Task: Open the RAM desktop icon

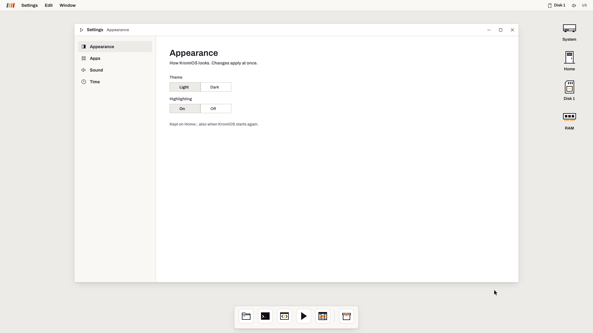Action: 569,121
